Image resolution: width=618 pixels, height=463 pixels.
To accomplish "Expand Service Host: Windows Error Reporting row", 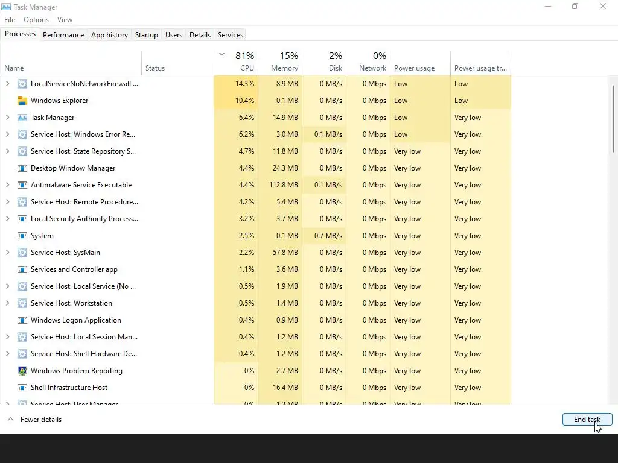I will [x=7, y=134].
